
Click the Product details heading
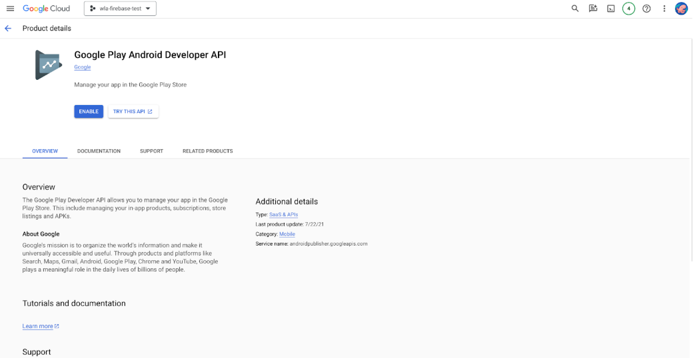[47, 28]
